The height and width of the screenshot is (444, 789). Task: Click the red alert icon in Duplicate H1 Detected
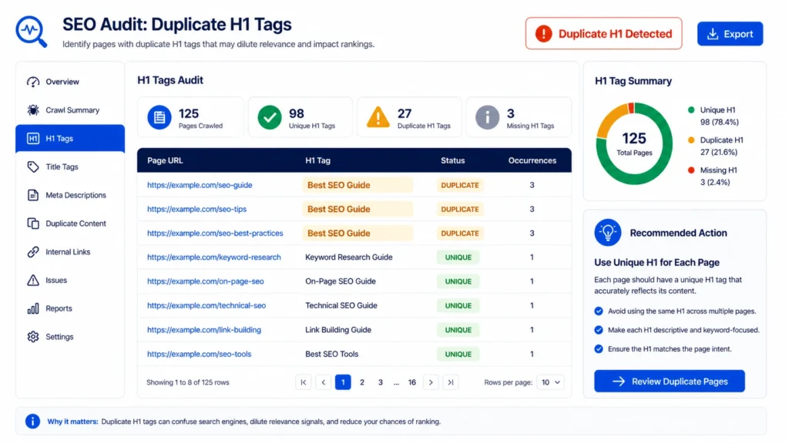click(543, 34)
